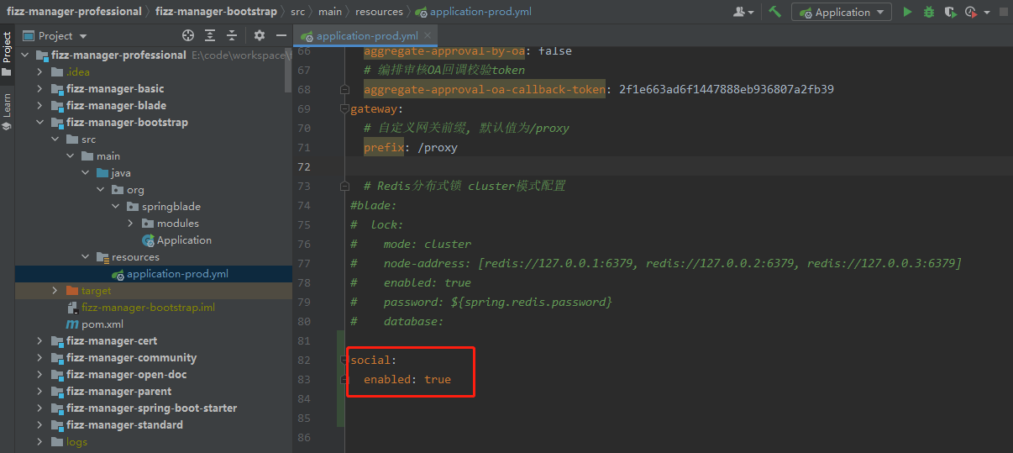Click line number 72 in gutter
This screenshot has height=453, width=1013.
click(303, 166)
